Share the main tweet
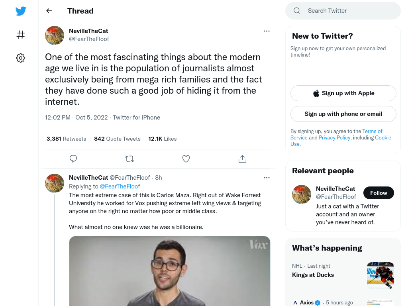This screenshot has height=306, width=408. click(242, 159)
